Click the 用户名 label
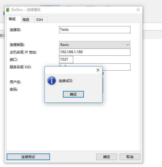 click(15, 82)
